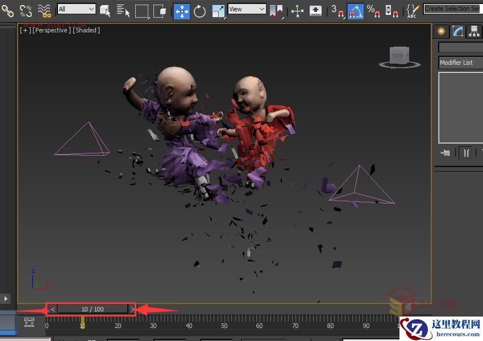
Task: Click the Bind to Space Warp icon
Action: (x=44, y=10)
